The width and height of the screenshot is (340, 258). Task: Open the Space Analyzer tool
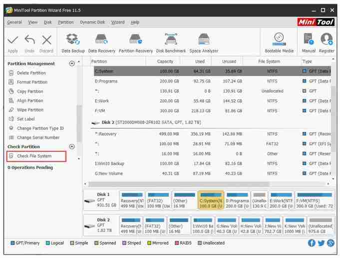point(203,40)
